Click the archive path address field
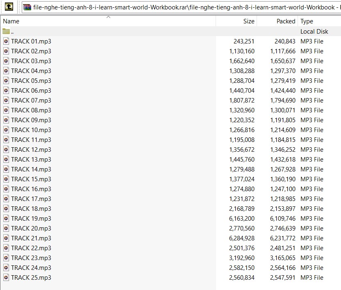Screen dimensions: 341x290 pos(184,7)
